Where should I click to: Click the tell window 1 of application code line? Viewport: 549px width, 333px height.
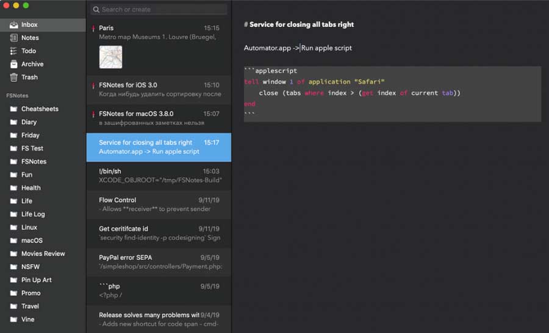coord(314,82)
